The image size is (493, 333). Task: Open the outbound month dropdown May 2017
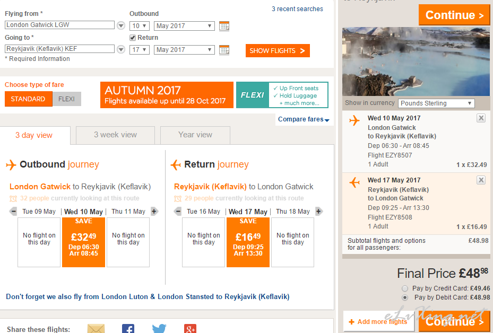coord(184,26)
